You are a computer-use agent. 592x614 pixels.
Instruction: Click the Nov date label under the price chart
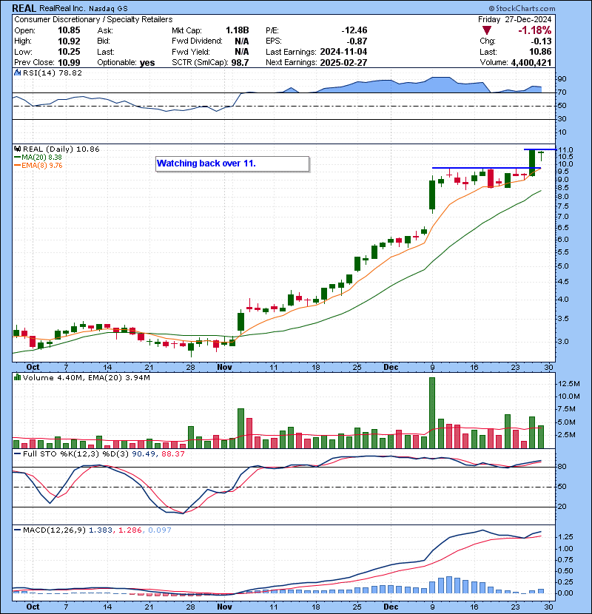tap(224, 368)
